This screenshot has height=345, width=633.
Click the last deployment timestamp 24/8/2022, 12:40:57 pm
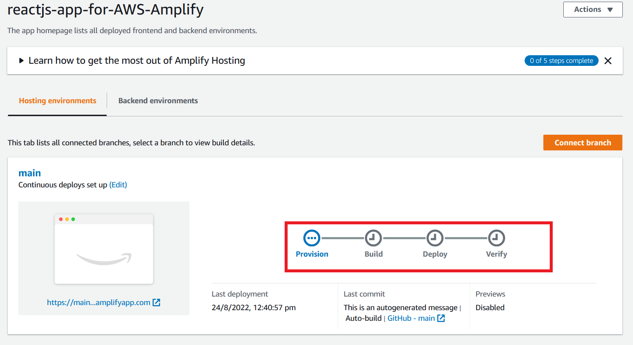click(x=254, y=307)
